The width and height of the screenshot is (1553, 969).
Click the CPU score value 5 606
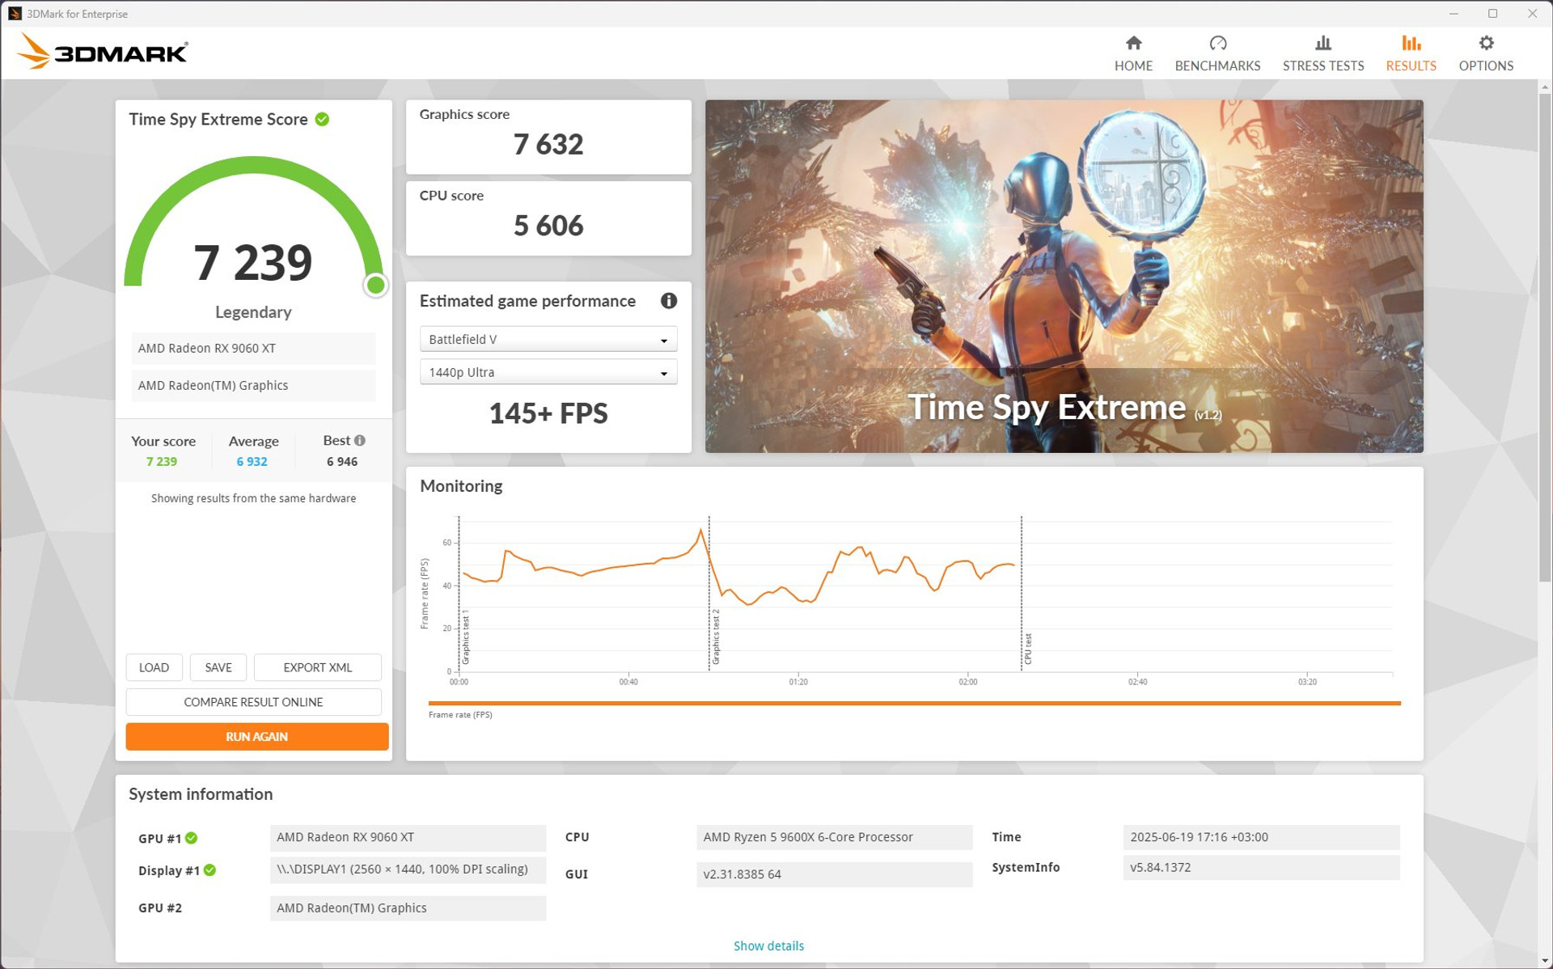point(548,226)
